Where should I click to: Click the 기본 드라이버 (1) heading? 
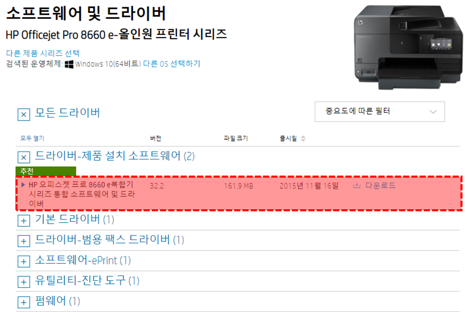point(75,219)
